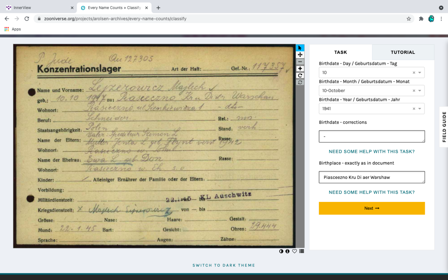Screen dimensions: 448x280
Task: Close the InnerView tab
Action: point(72,8)
